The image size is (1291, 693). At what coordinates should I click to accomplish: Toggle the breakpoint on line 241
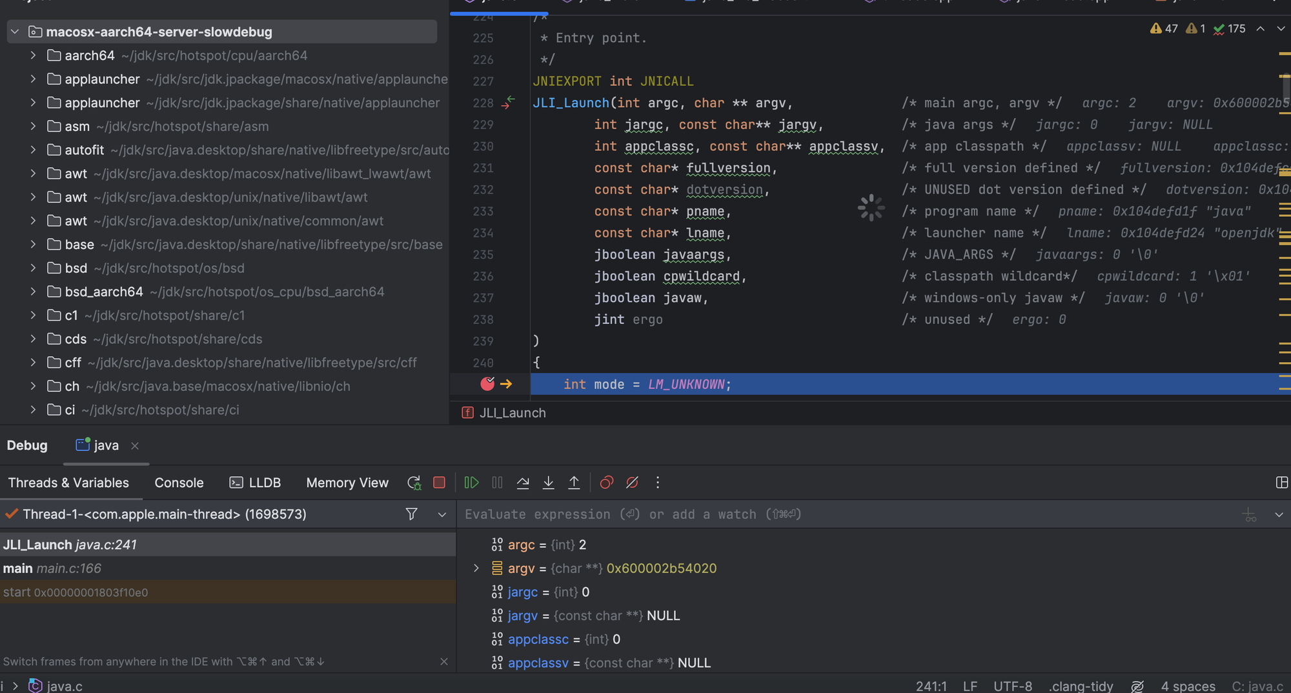(487, 384)
